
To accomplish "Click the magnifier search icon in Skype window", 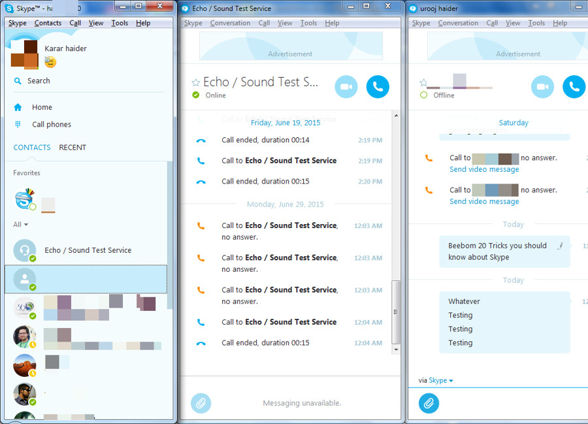I will pos(18,80).
